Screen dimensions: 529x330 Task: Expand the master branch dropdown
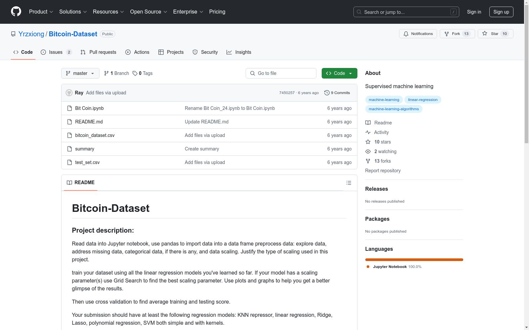coord(80,73)
